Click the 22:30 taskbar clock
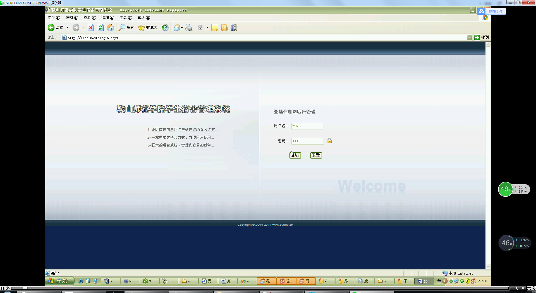536x293 pixels. 482,281
